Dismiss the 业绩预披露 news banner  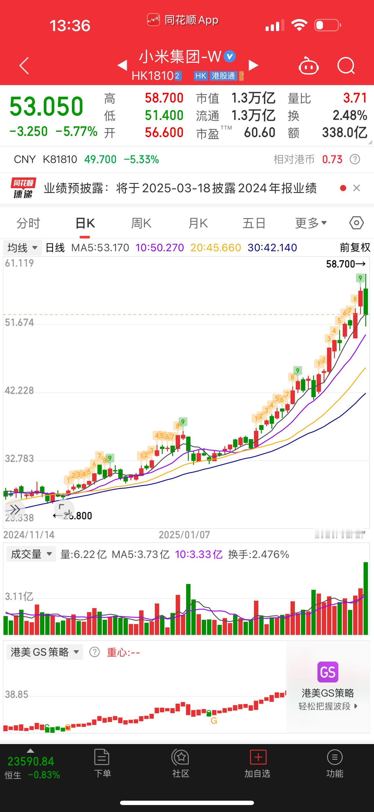click(x=356, y=188)
